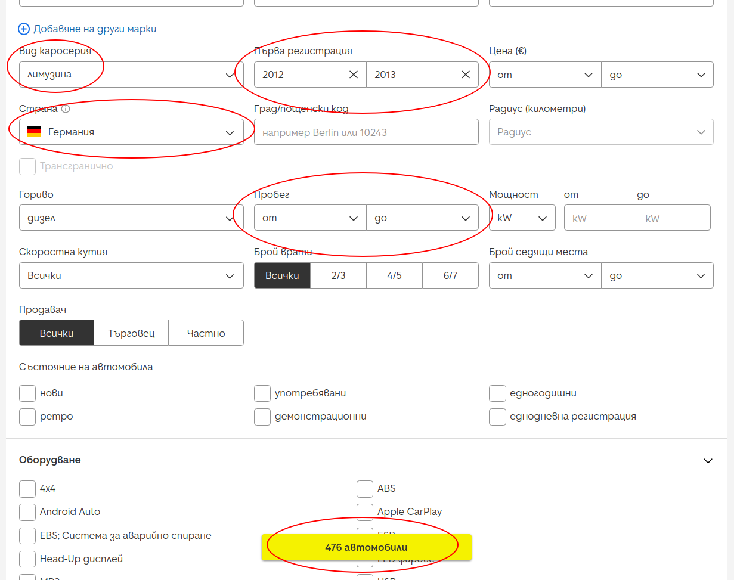Collapse the Оборудване section chevron
This screenshot has width=734, height=580.
(x=708, y=461)
